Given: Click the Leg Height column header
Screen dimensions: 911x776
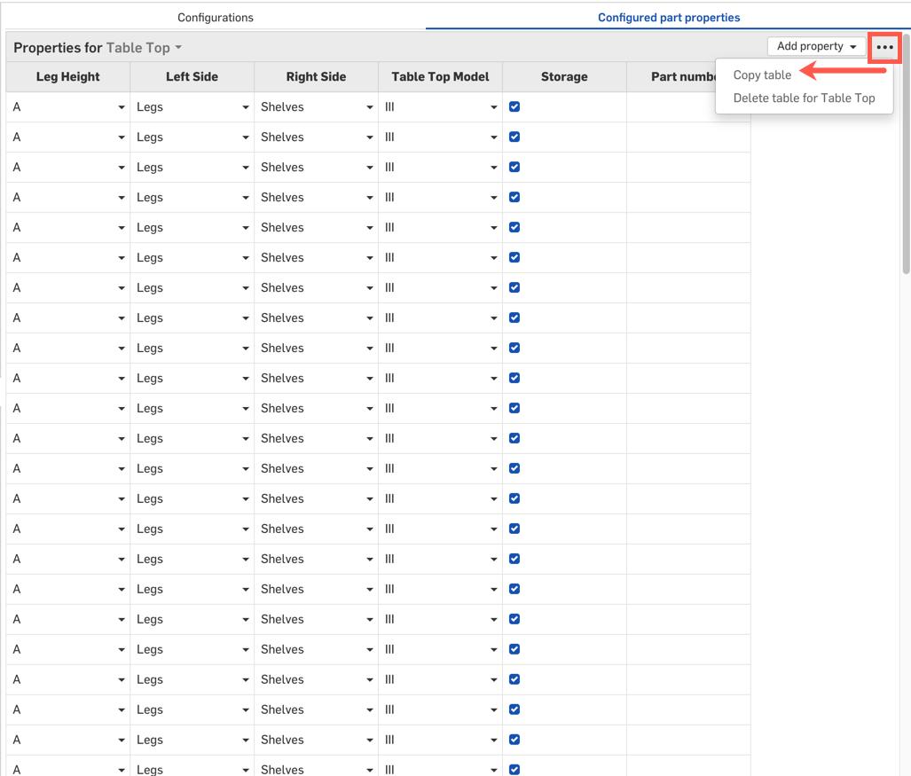Looking at the screenshot, I should [x=68, y=77].
